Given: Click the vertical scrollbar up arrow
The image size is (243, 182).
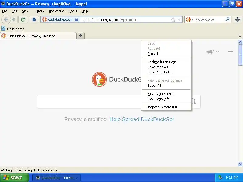Looking at the screenshot, I should [240, 42].
